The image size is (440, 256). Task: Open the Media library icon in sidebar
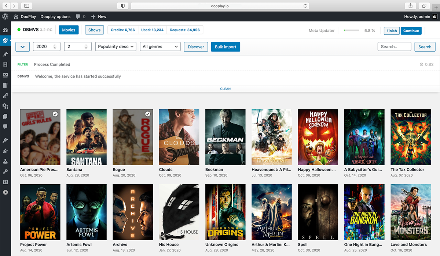coord(5,106)
